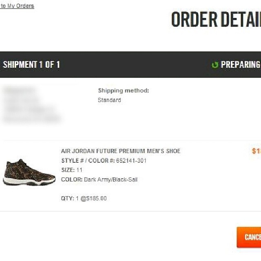
Task: Select the Standard shipping method text
Action: coord(109,100)
